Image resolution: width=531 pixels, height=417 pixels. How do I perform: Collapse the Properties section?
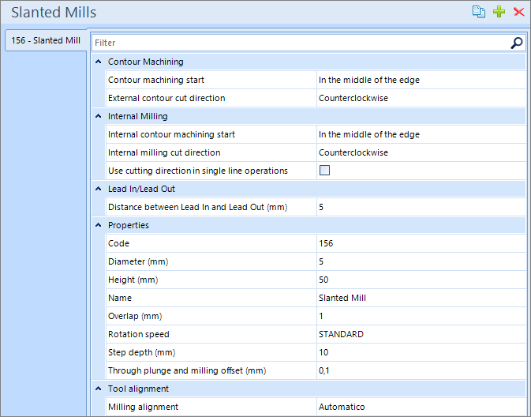click(x=98, y=225)
